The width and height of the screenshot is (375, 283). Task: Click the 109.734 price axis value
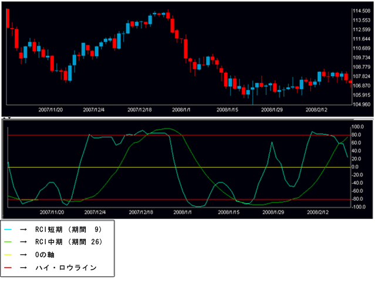pos(362,58)
